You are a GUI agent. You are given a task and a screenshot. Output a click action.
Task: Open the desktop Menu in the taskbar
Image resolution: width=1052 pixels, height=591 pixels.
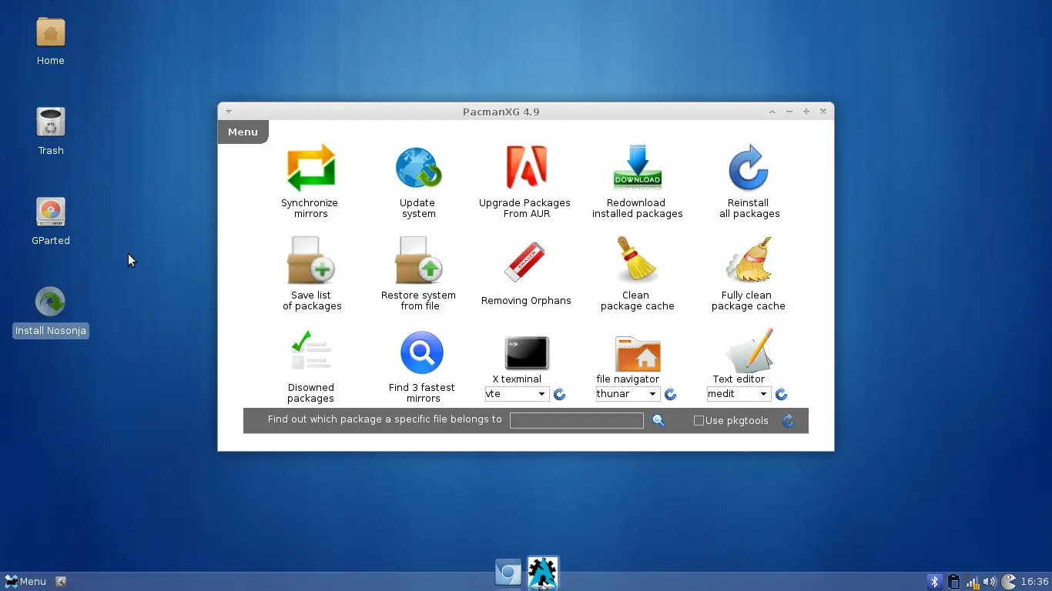25,581
